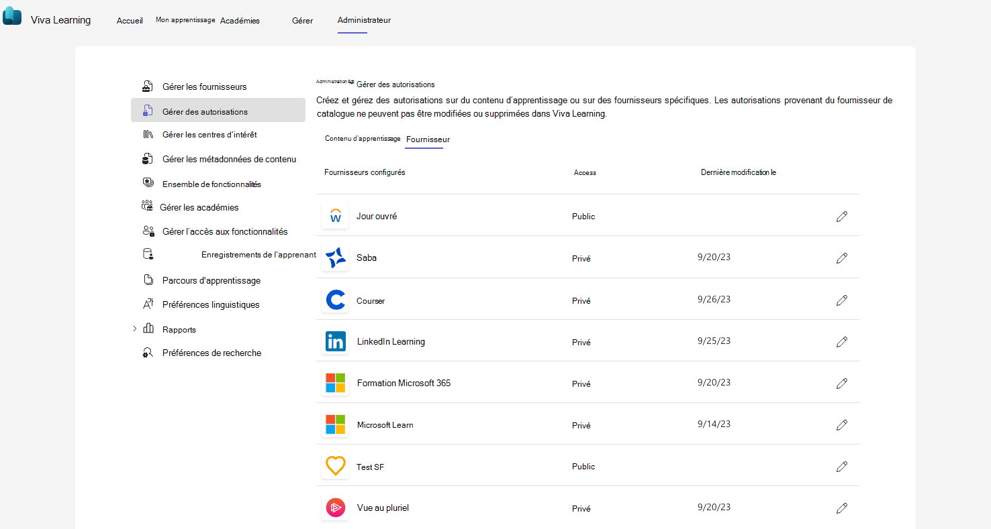Click edit pencil for Vue au pluriel

point(841,508)
